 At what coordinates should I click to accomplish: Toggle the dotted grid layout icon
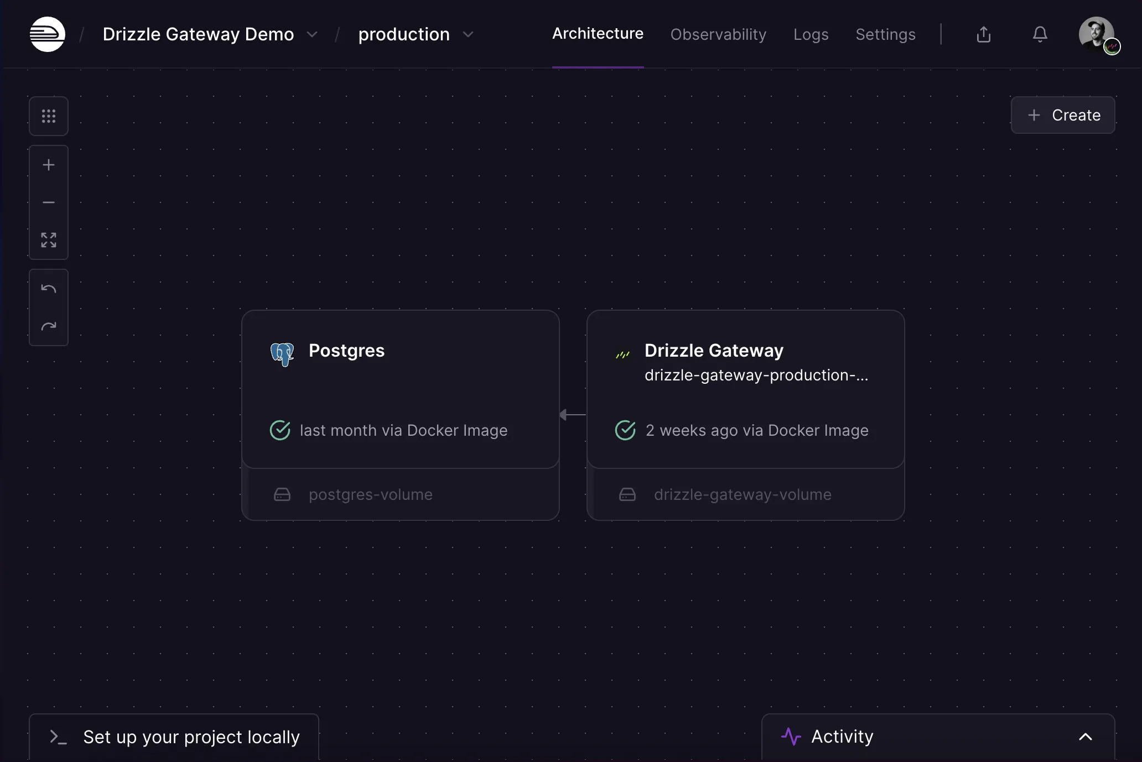coord(49,116)
